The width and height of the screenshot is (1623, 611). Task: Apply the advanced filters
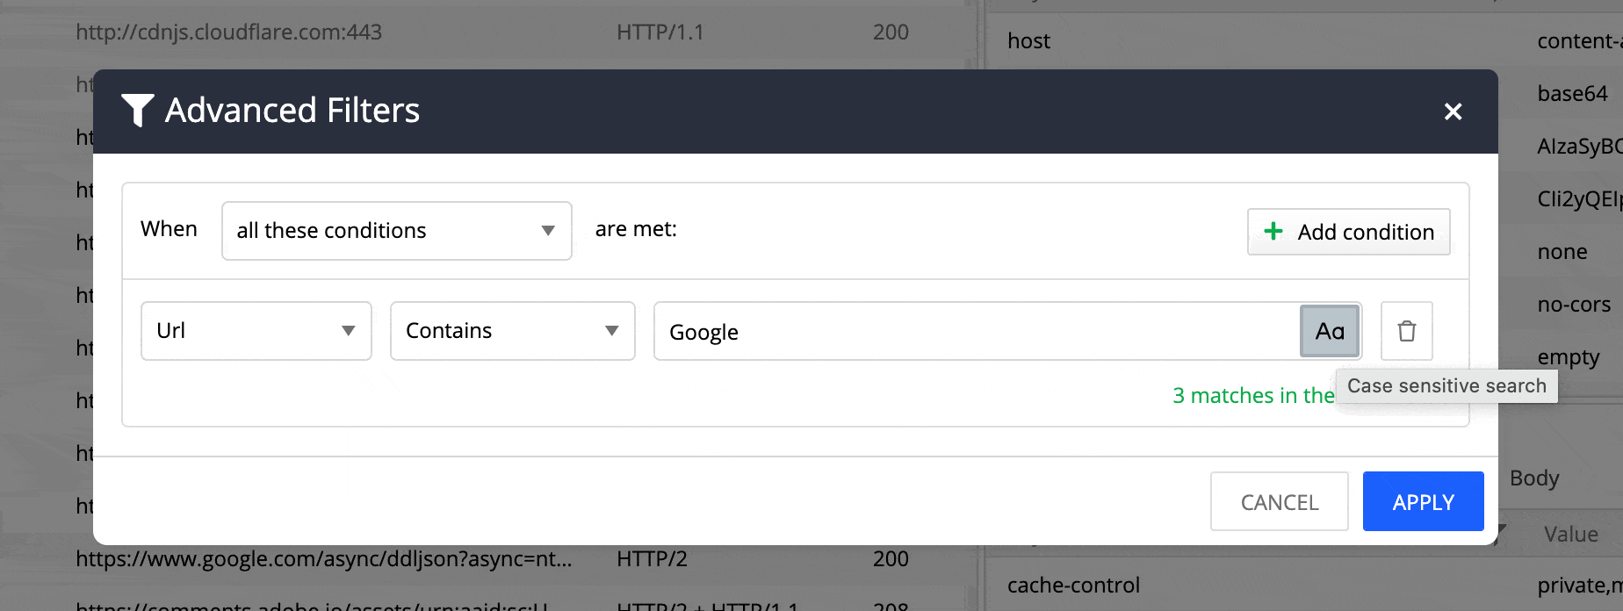pyautogui.click(x=1423, y=501)
